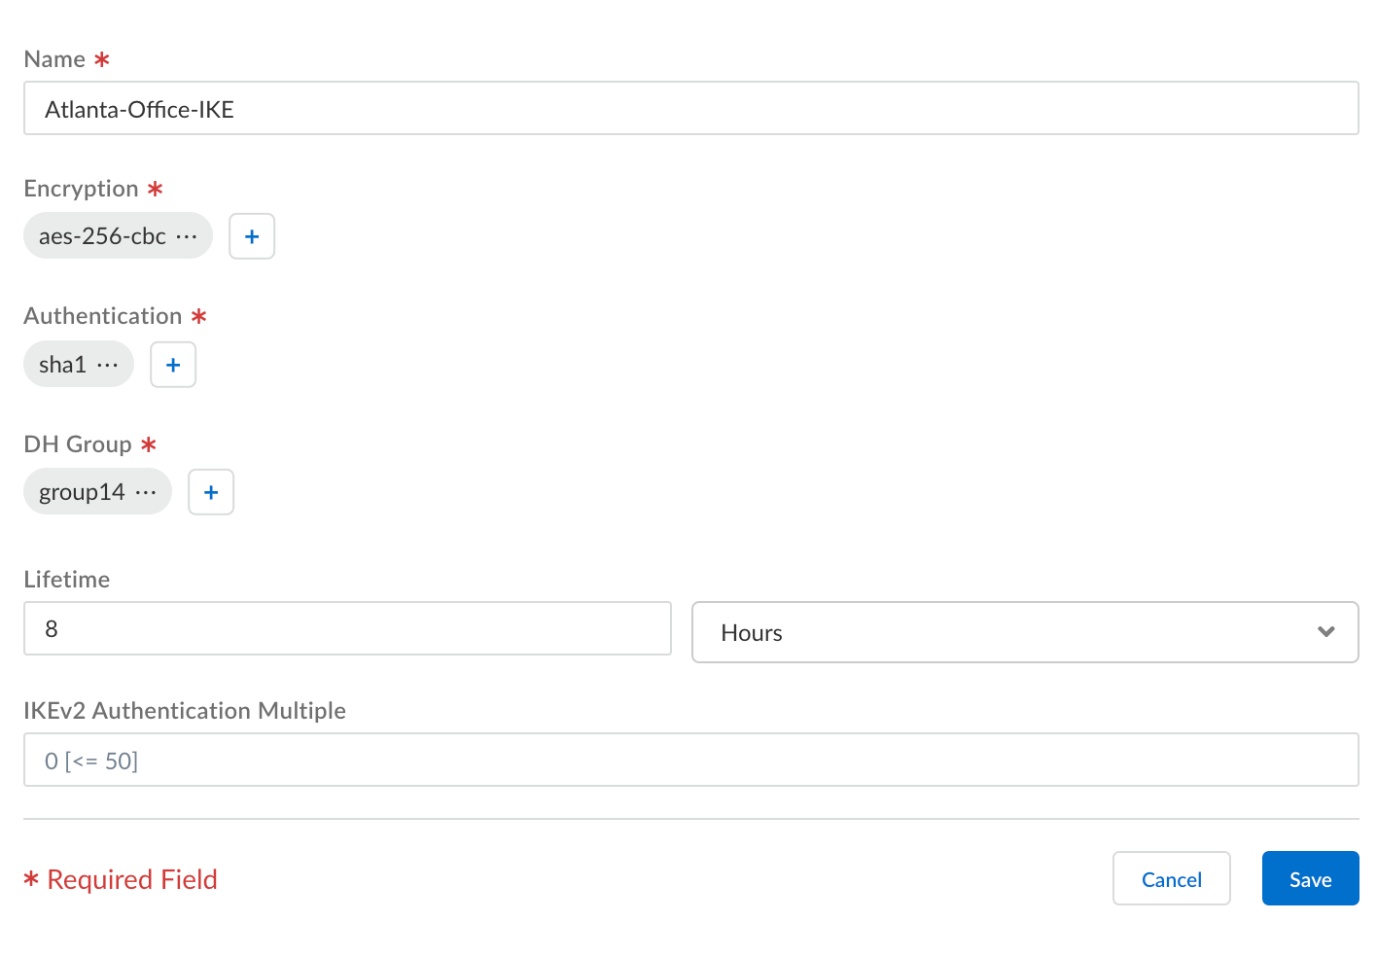Click the DH Group field label
1377x957 pixels.
click(x=78, y=444)
